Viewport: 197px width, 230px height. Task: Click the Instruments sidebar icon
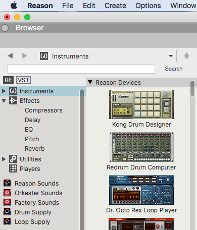coord(13,91)
